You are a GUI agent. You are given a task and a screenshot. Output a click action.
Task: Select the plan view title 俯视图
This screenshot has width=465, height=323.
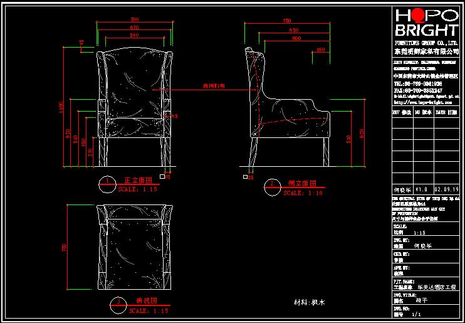pyautogui.click(x=147, y=300)
